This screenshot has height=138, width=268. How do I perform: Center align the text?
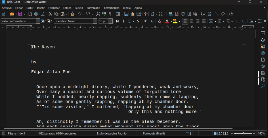[191, 21]
